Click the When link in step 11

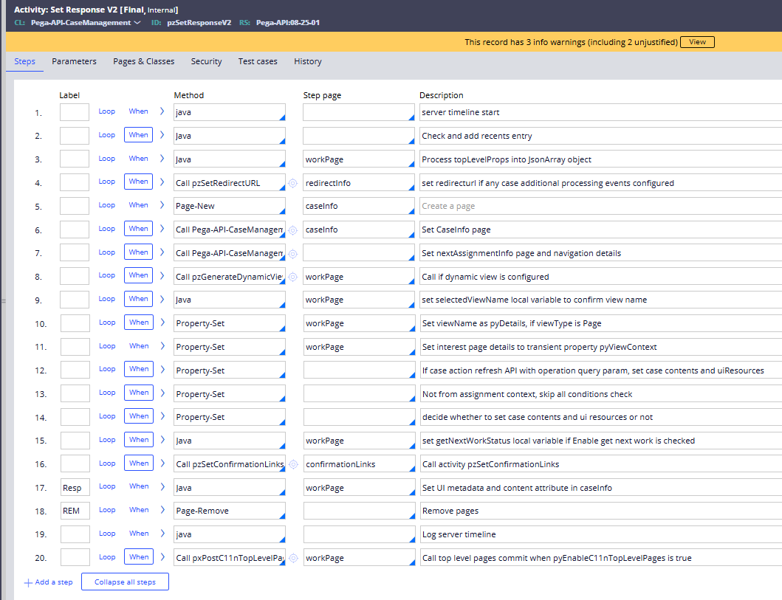pos(139,346)
